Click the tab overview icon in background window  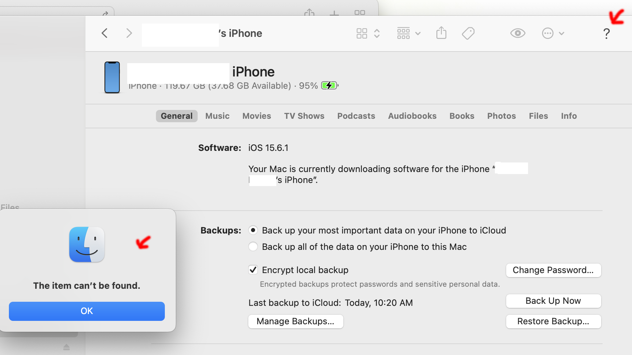360,13
